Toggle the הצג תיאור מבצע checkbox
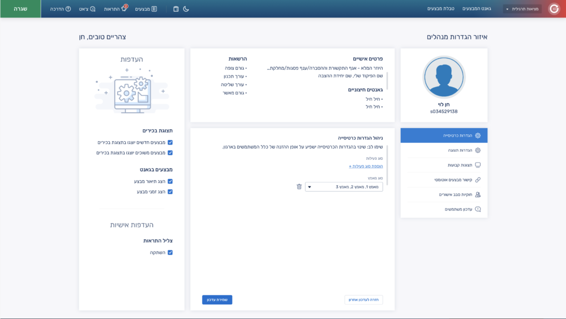 click(x=170, y=181)
